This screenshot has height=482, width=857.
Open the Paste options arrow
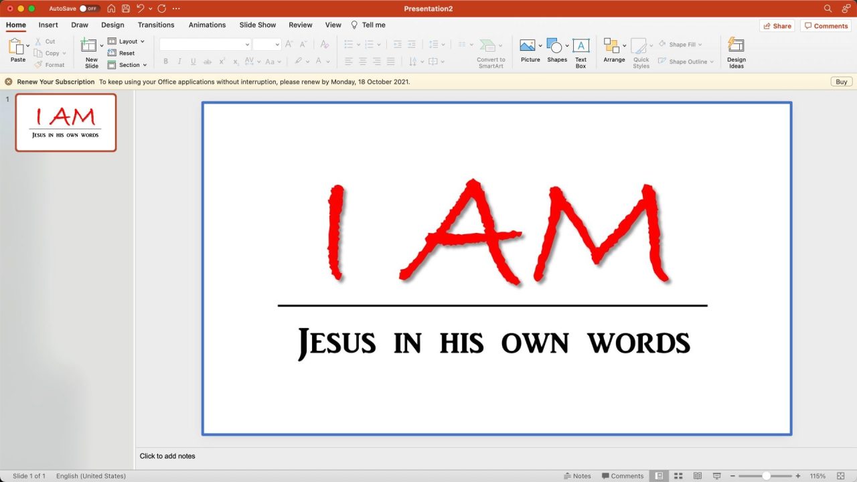[28, 46]
